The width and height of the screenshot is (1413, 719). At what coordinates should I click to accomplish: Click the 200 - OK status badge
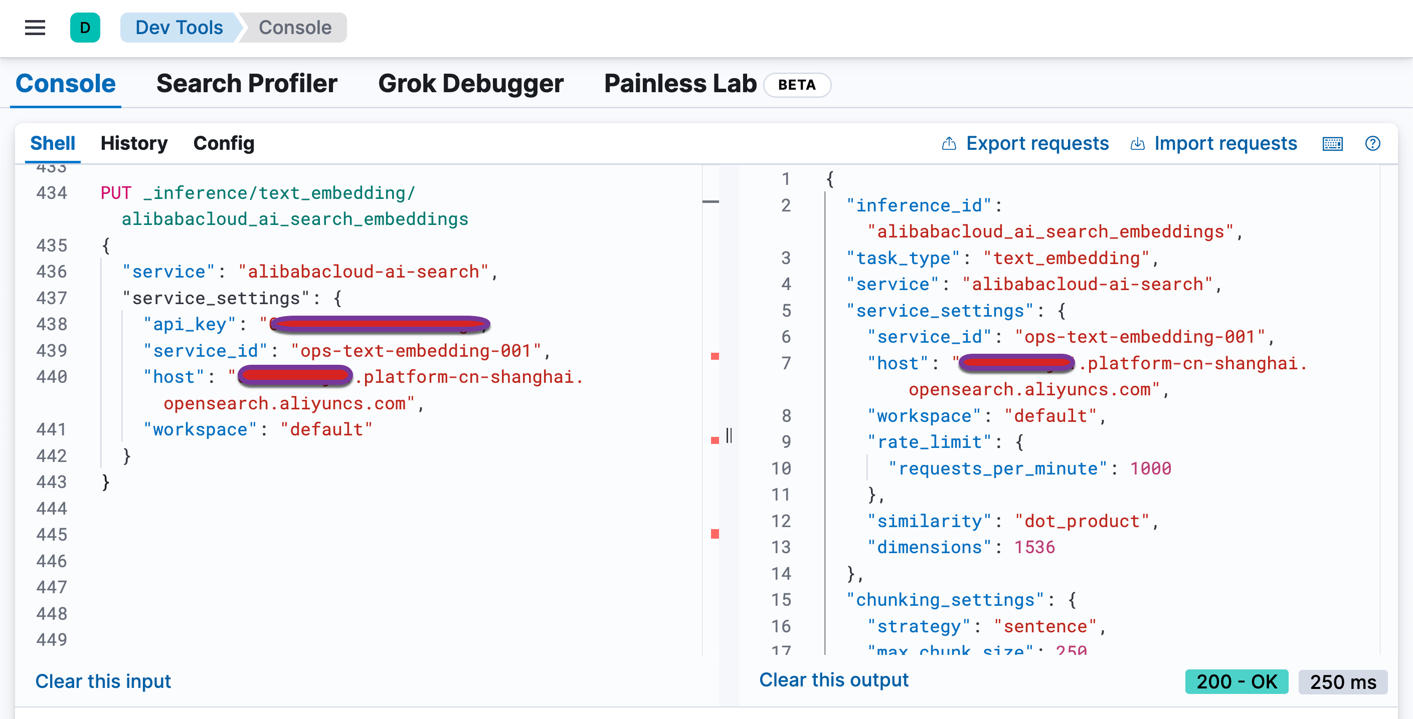[1237, 682]
